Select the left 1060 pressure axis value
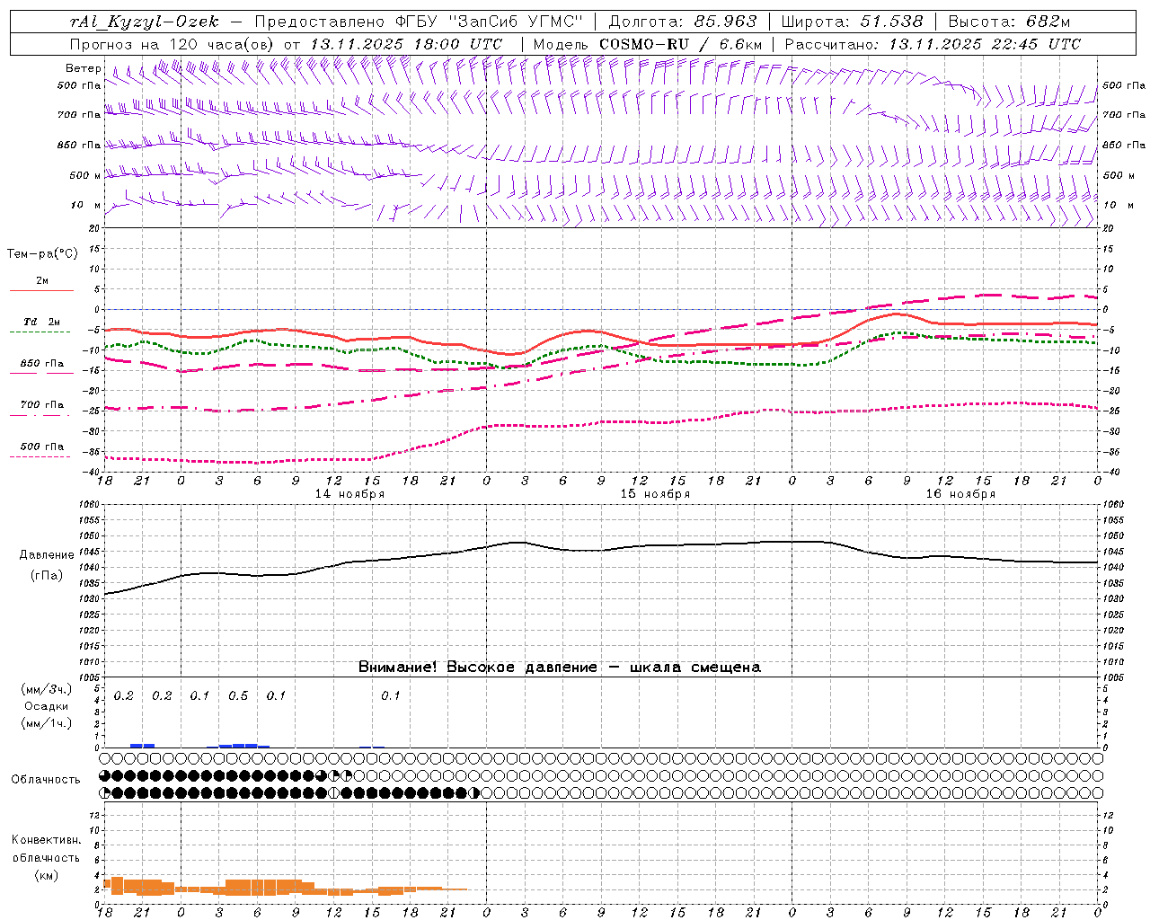1150x920 pixels. click(x=91, y=505)
